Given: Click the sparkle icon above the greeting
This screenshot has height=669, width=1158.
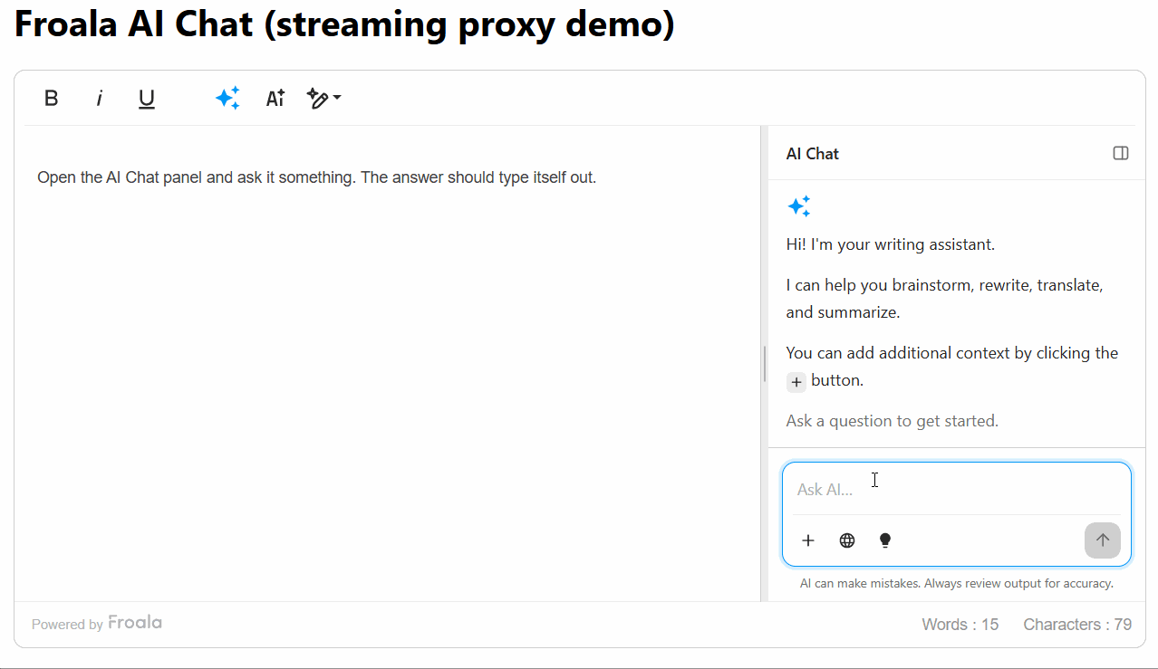Looking at the screenshot, I should coord(799,206).
